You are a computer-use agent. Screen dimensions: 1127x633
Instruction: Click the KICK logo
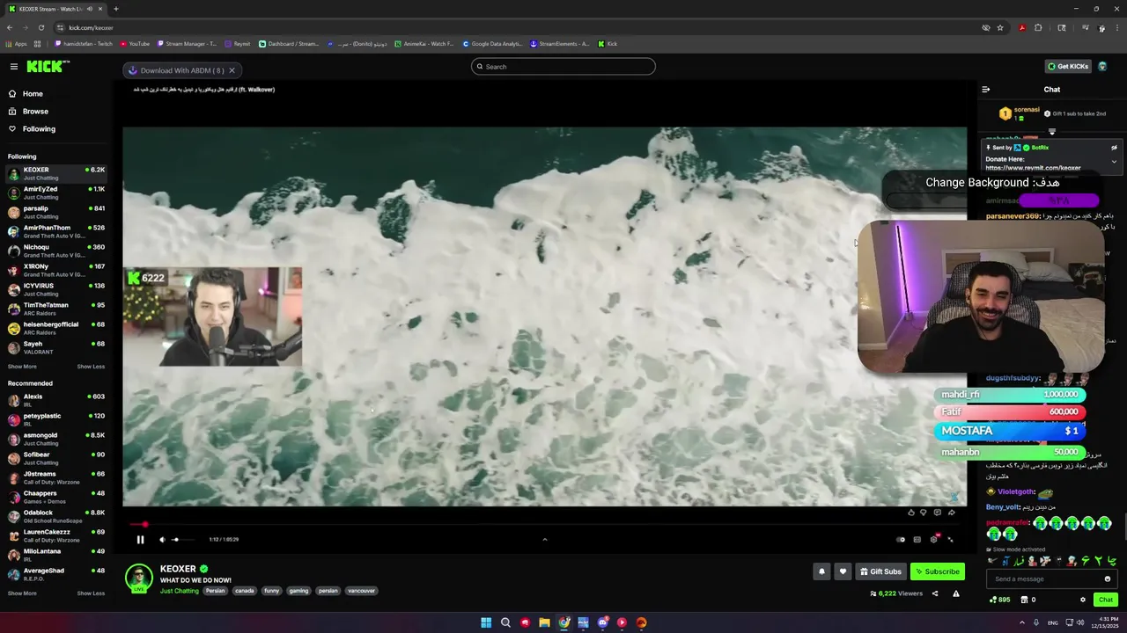click(x=44, y=67)
